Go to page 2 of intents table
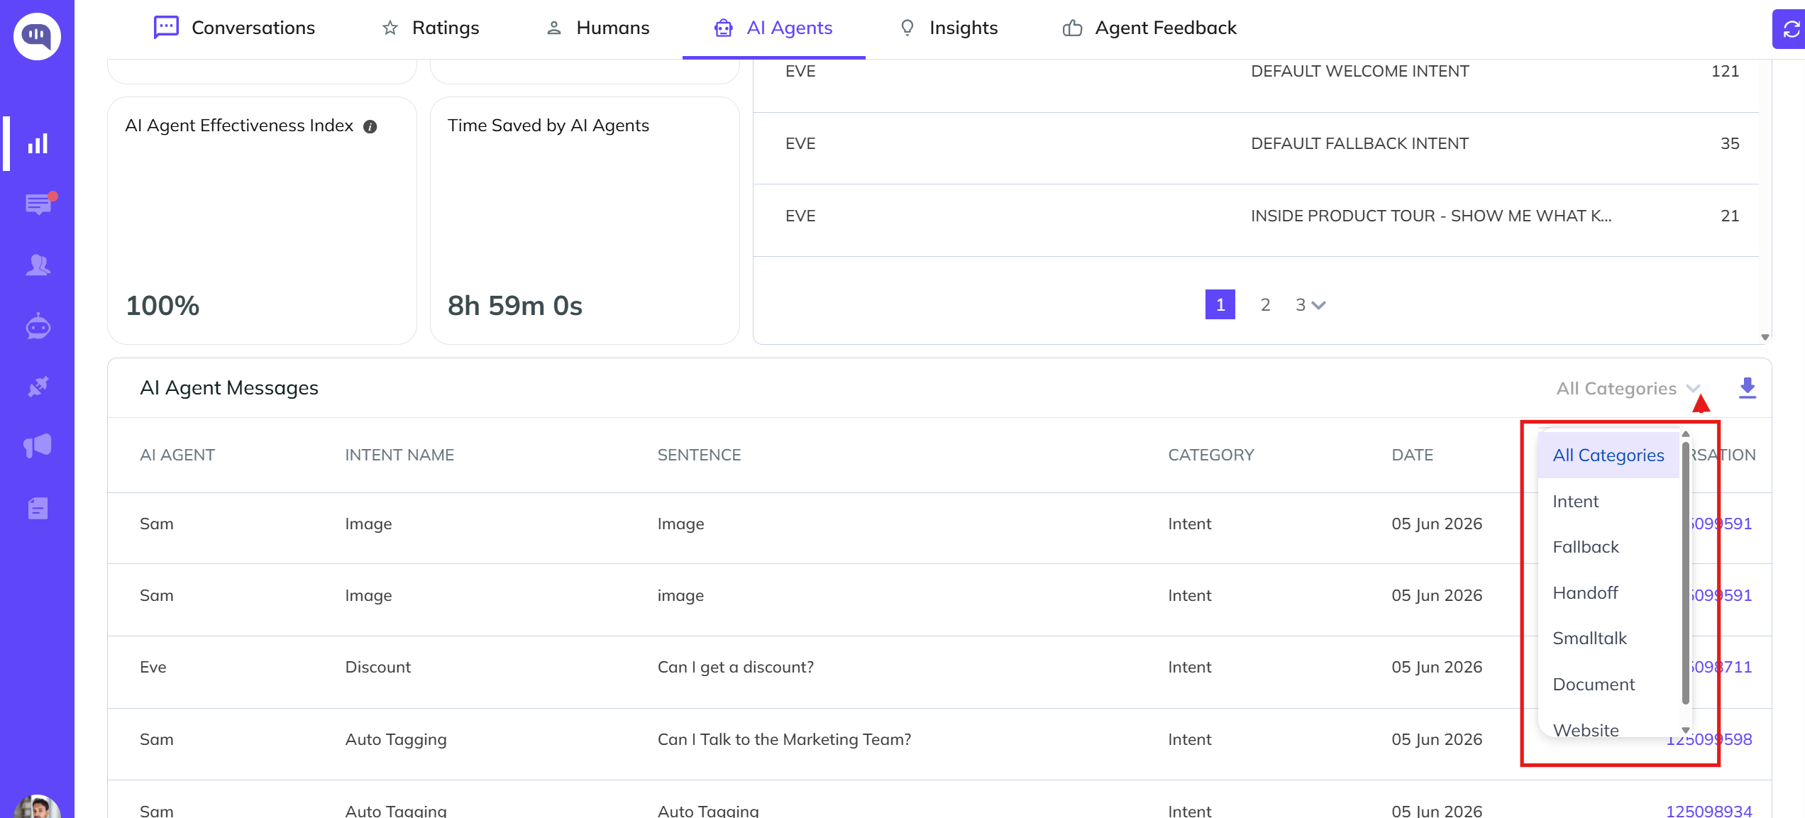This screenshot has height=818, width=1805. click(1265, 304)
